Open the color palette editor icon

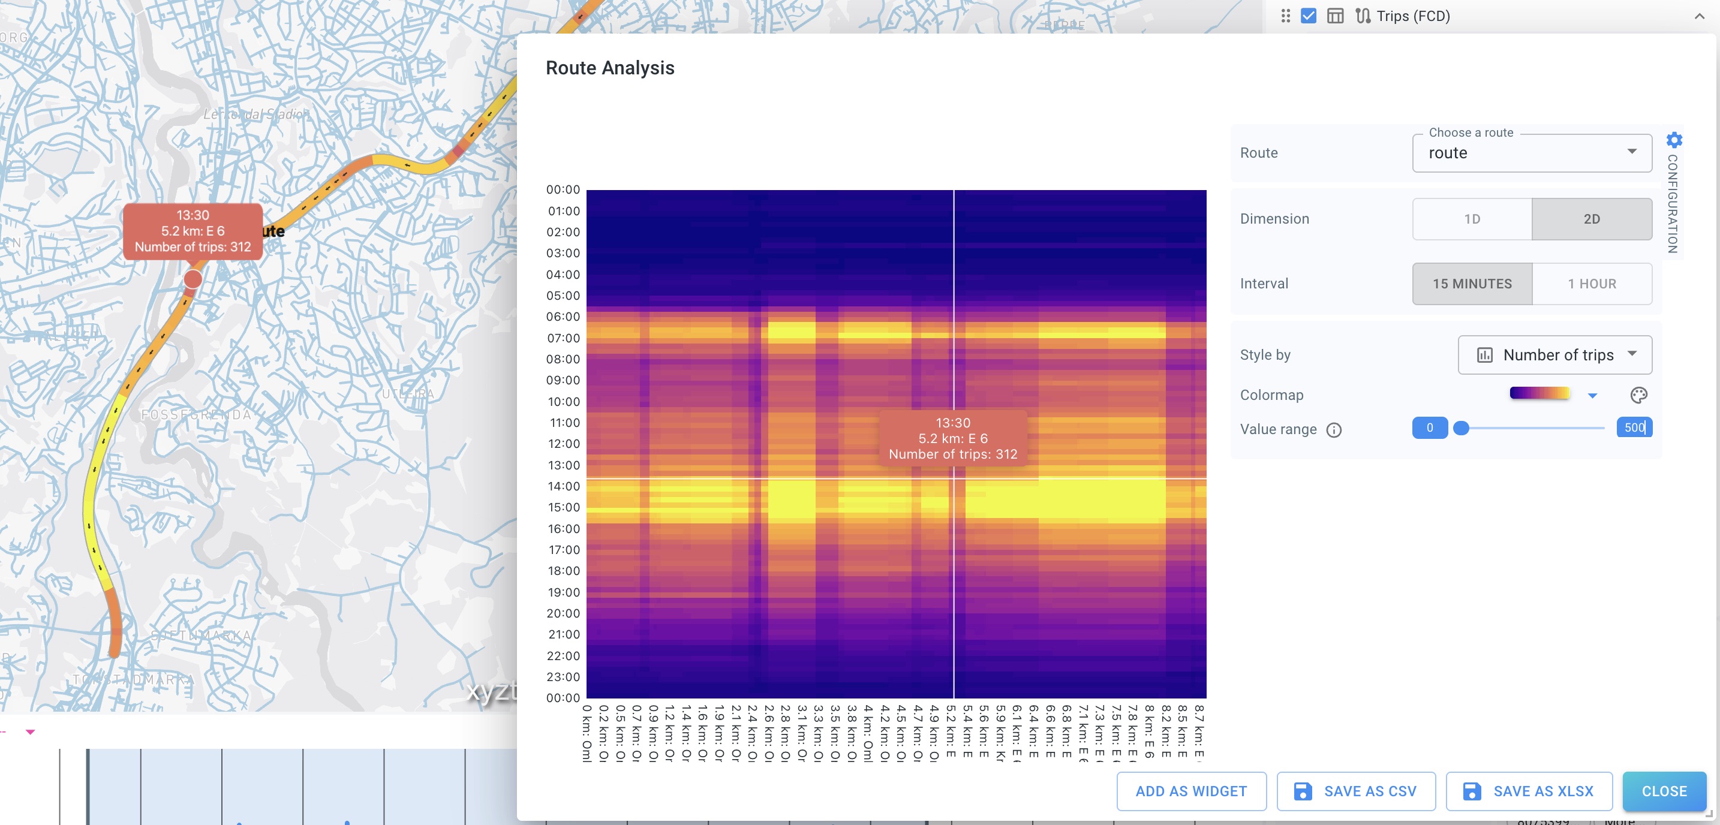pyautogui.click(x=1638, y=395)
